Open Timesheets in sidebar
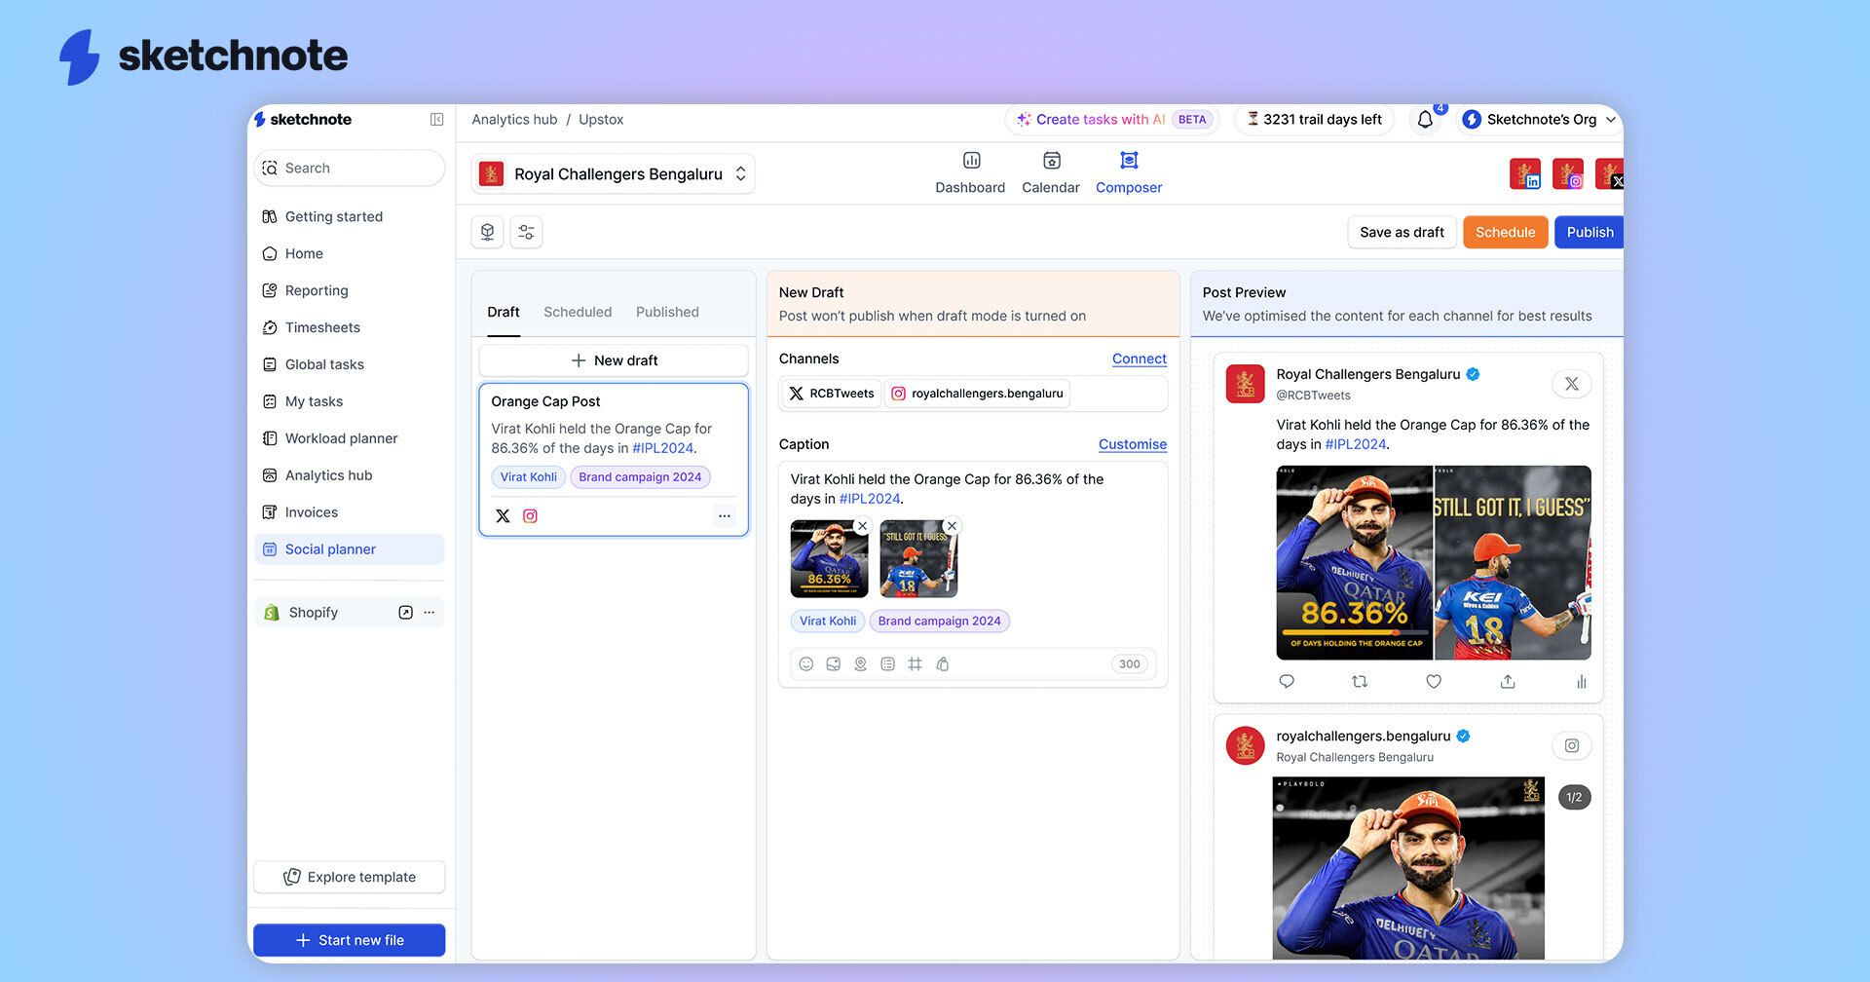1870x982 pixels. [x=350, y=327]
